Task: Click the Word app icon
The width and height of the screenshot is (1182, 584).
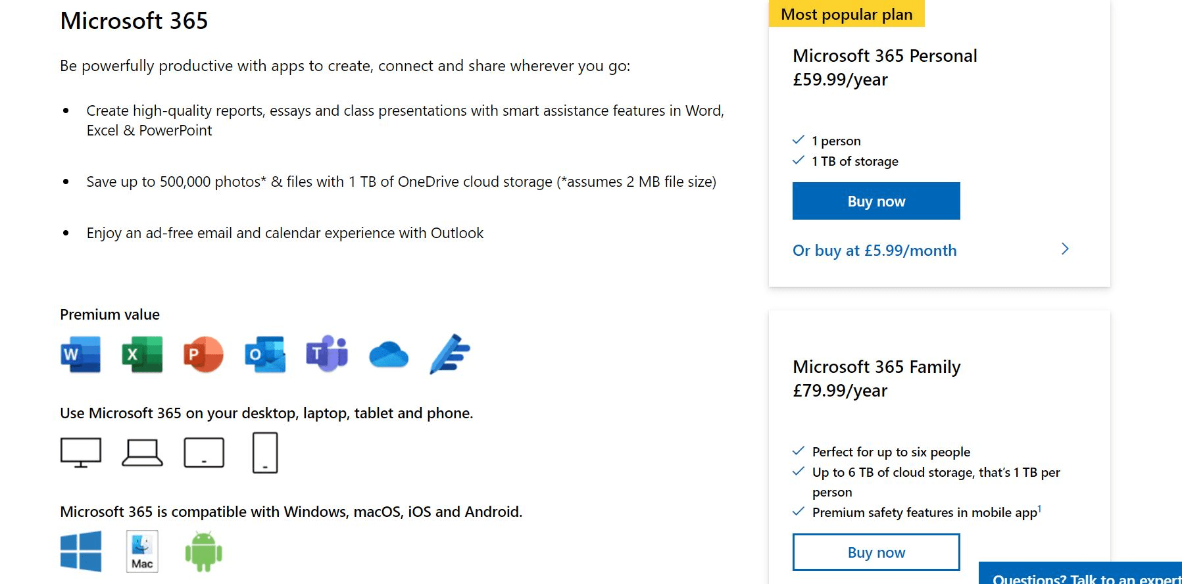Action: coord(80,354)
